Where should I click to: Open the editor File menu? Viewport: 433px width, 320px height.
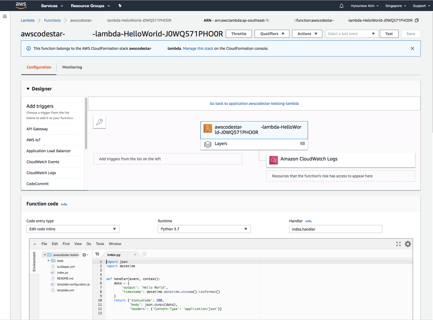[x=44, y=244]
